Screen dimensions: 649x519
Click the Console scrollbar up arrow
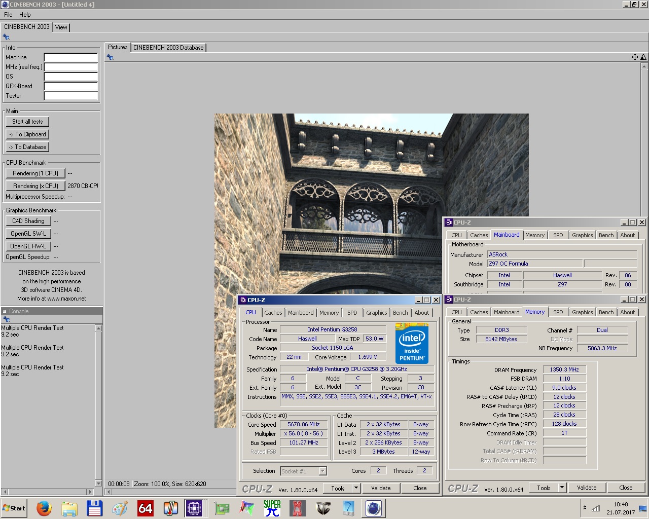pos(98,328)
